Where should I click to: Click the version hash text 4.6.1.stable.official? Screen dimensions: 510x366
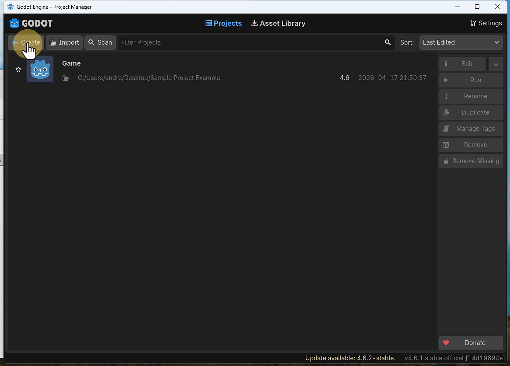click(x=454, y=358)
